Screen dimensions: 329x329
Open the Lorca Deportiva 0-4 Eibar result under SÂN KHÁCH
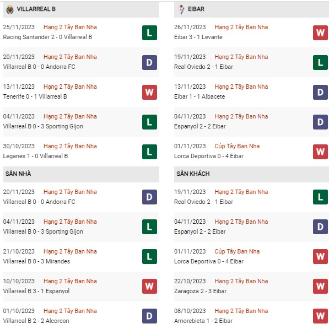pyautogui.click(x=209, y=261)
